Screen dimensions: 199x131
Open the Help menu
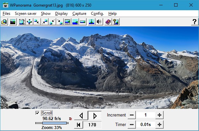tap(113, 14)
